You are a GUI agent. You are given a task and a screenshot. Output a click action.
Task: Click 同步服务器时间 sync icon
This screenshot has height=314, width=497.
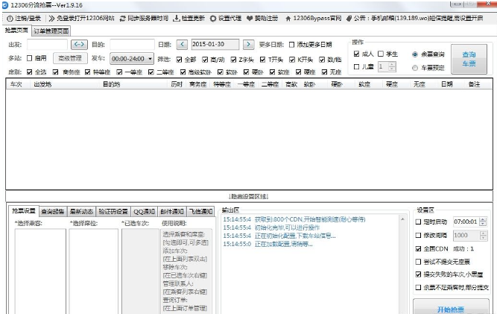122,17
